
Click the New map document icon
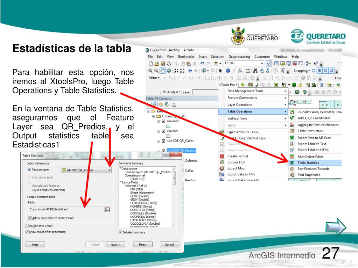[x=151, y=63]
